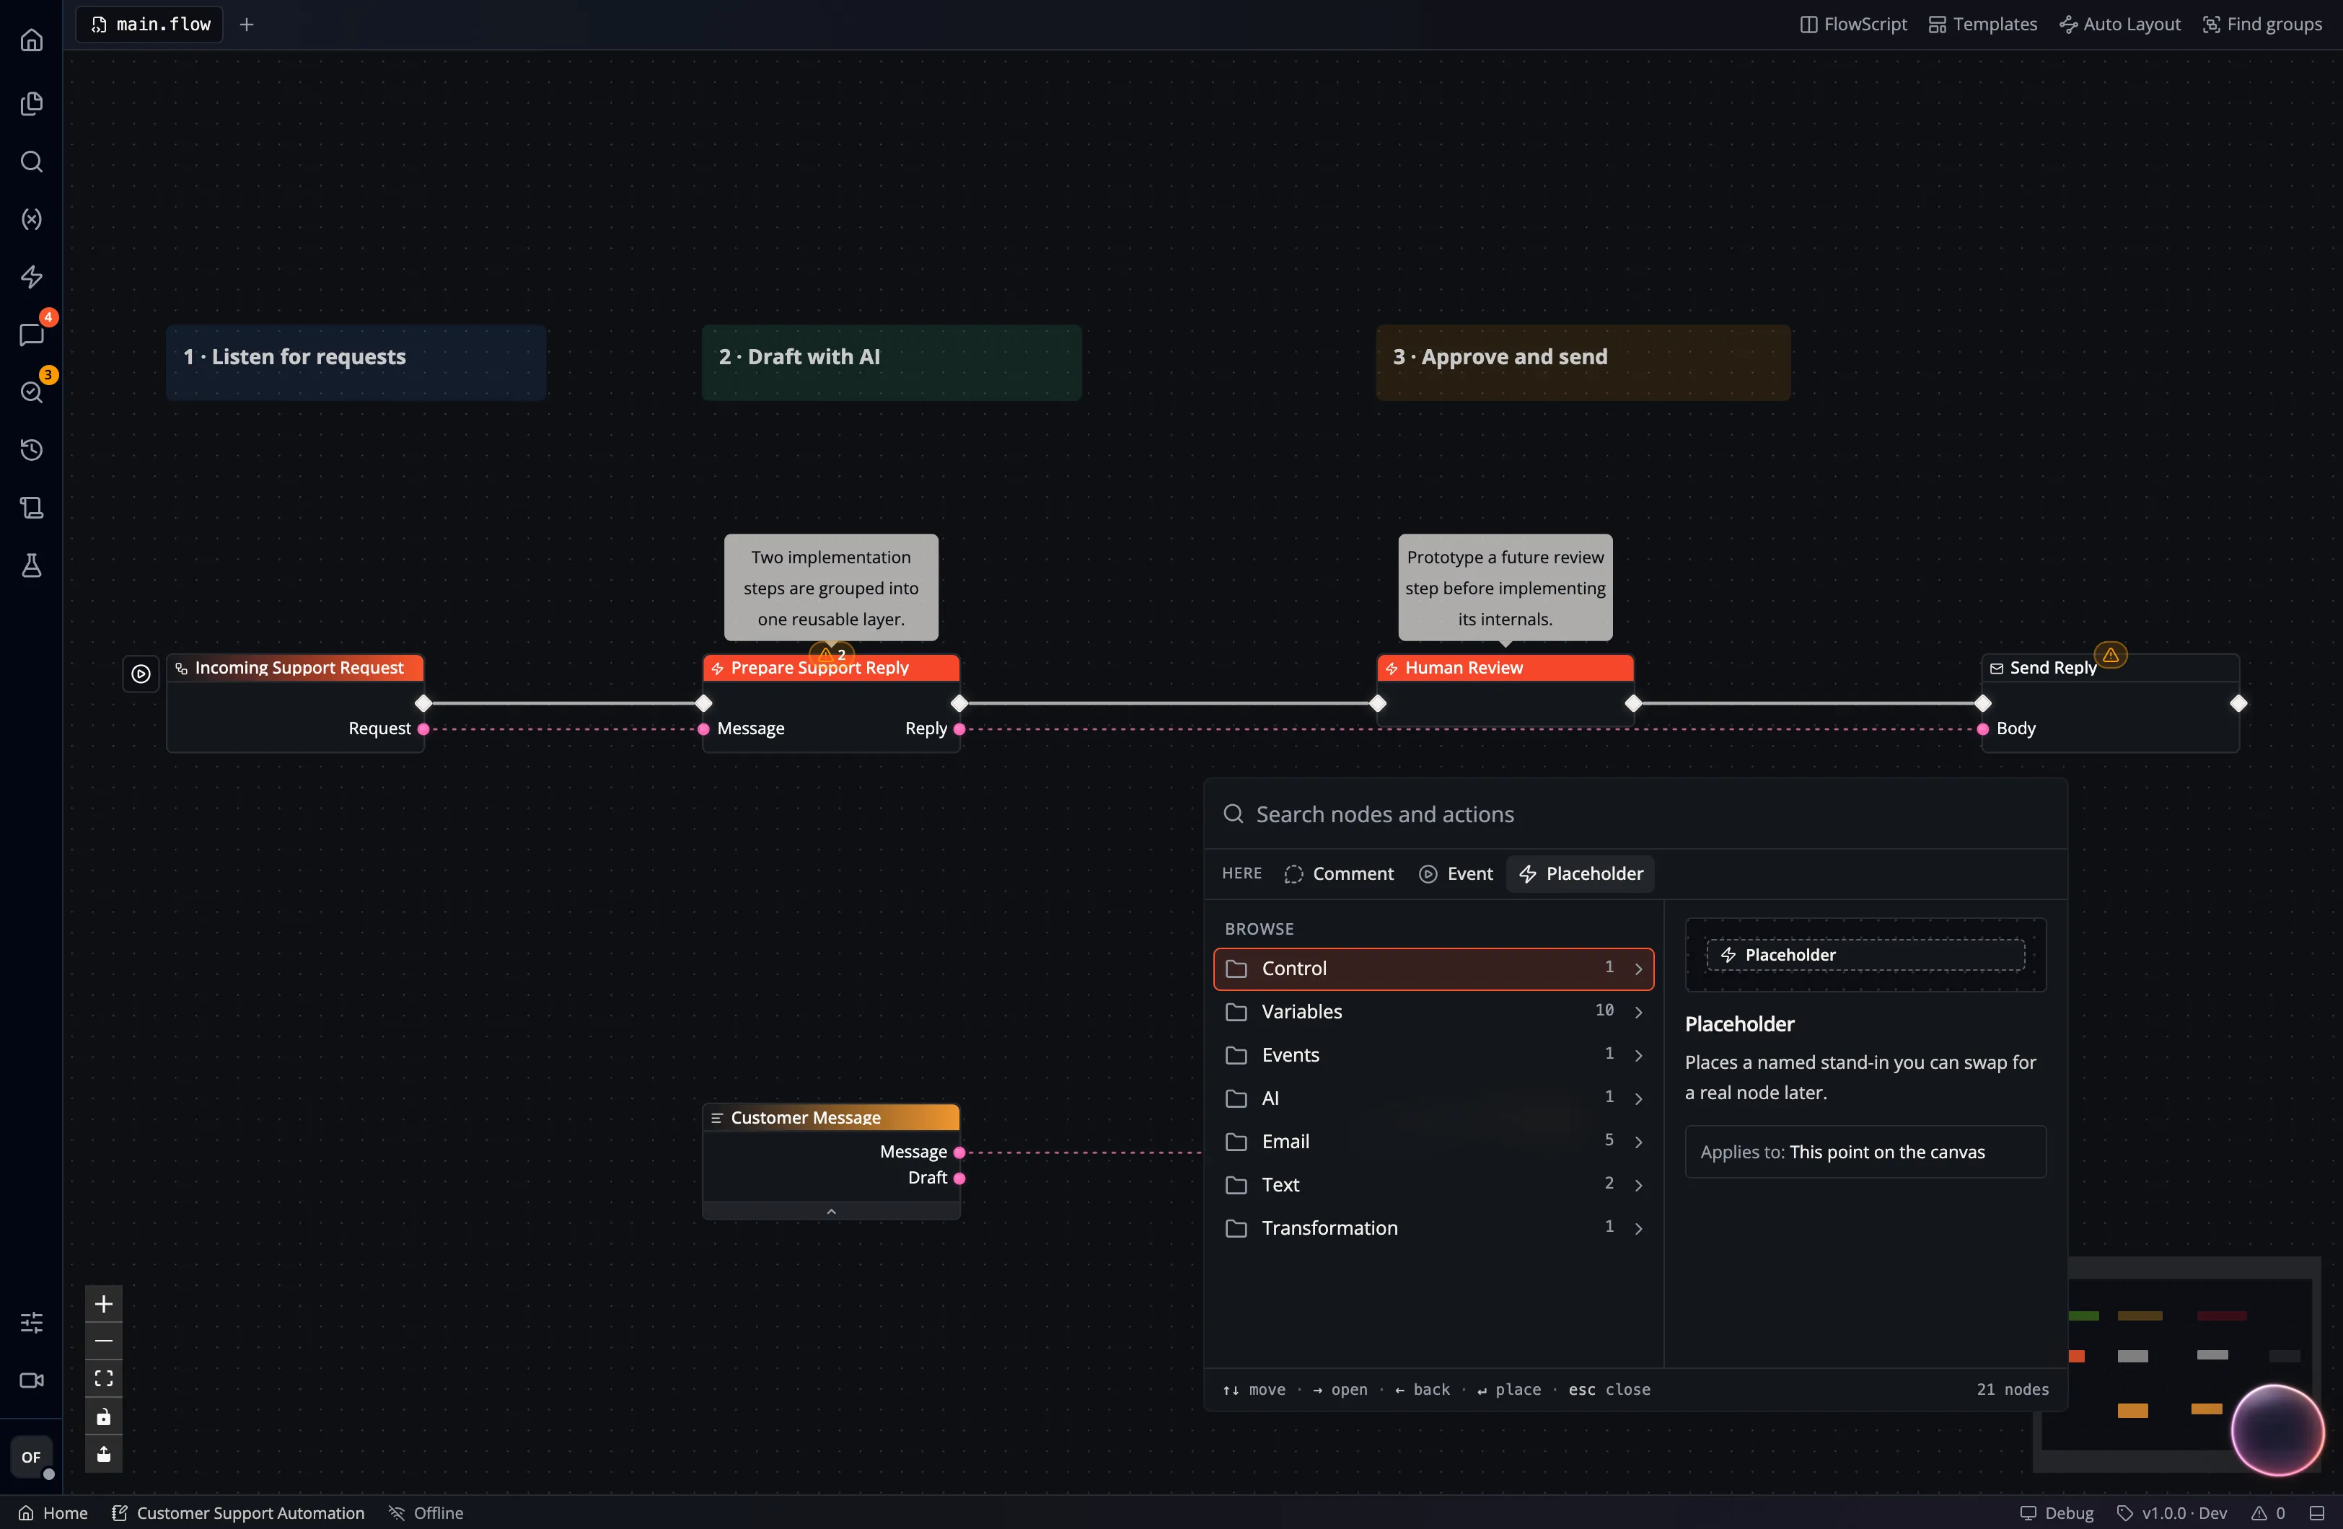Expand the Control folder
Viewport: 2343px width, 1529px height.
(1433, 969)
